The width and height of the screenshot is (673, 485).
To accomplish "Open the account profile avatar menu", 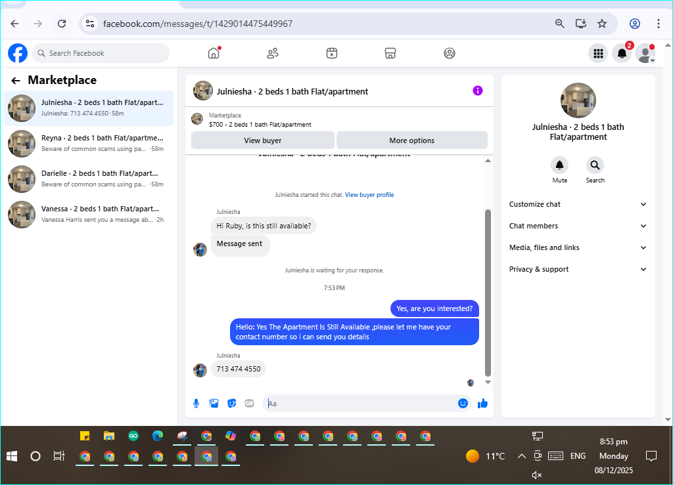I will [645, 53].
